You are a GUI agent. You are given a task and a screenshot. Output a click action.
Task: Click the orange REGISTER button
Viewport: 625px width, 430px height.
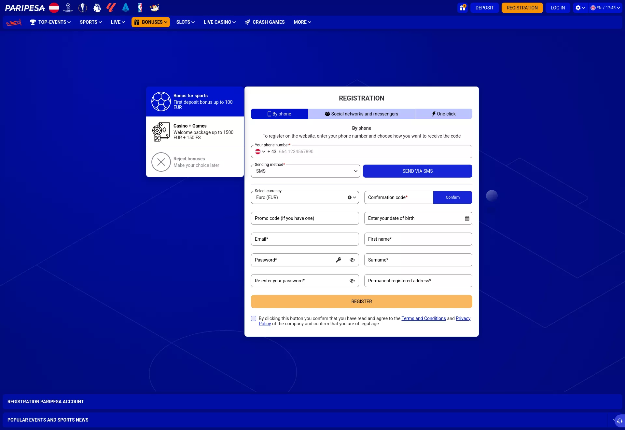click(x=362, y=302)
